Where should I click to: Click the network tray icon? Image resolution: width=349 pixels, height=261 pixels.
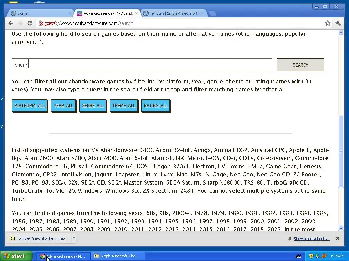[x=317, y=256]
